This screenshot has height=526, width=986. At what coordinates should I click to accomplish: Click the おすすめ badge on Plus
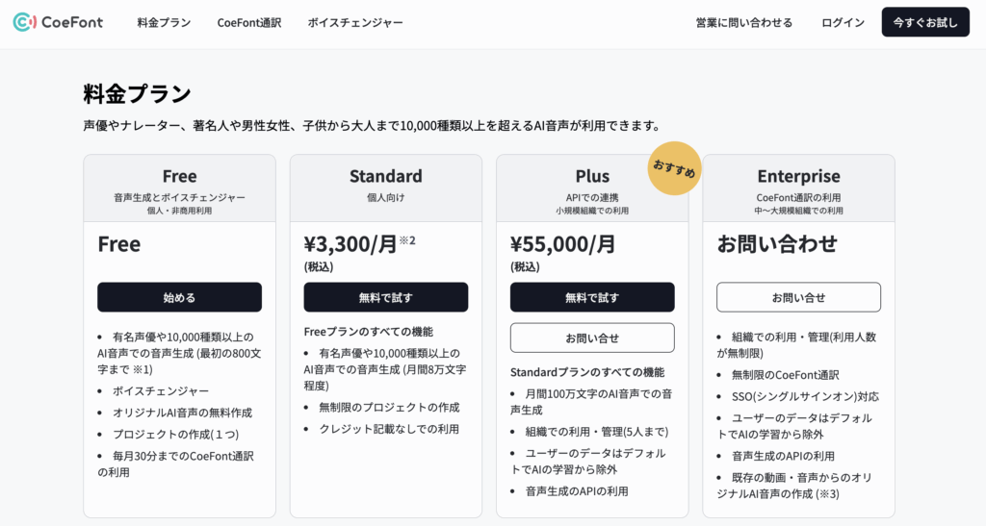[x=674, y=168]
